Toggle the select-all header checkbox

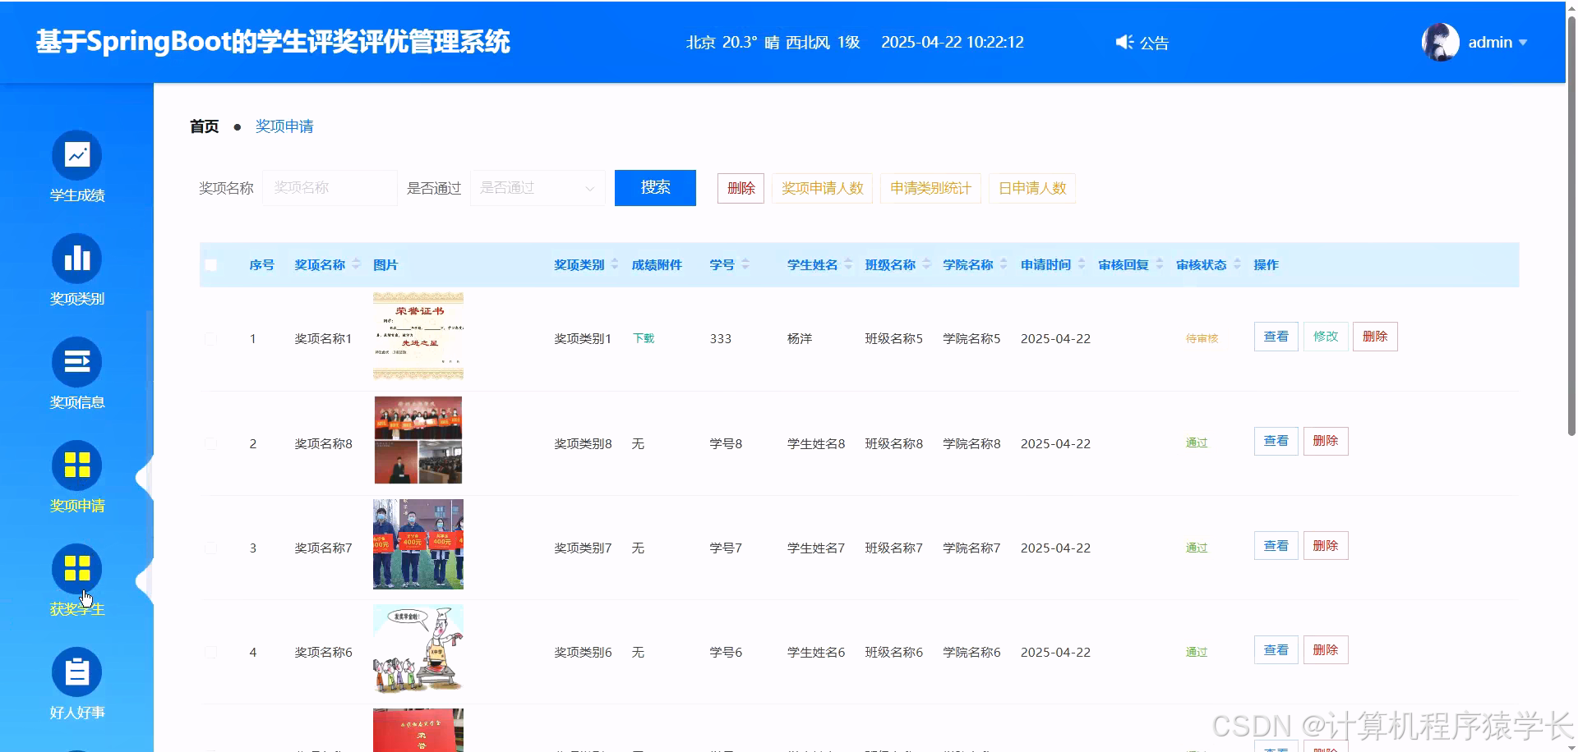[211, 265]
